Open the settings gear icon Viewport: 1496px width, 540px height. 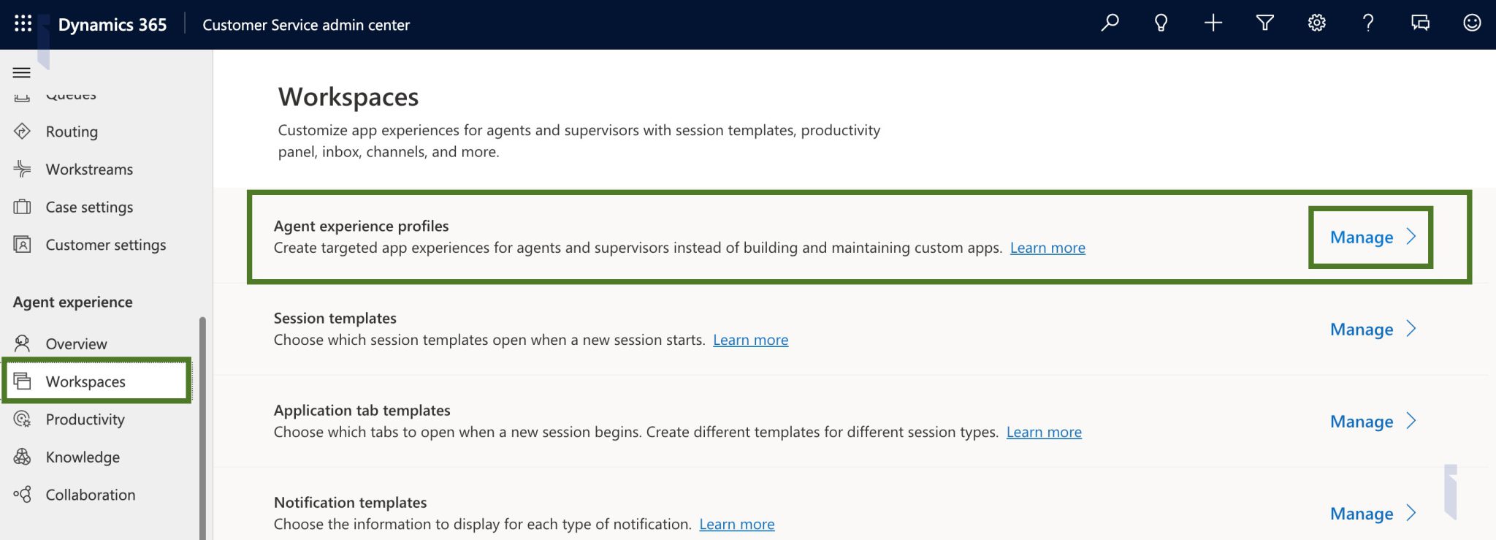point(1316,23)
